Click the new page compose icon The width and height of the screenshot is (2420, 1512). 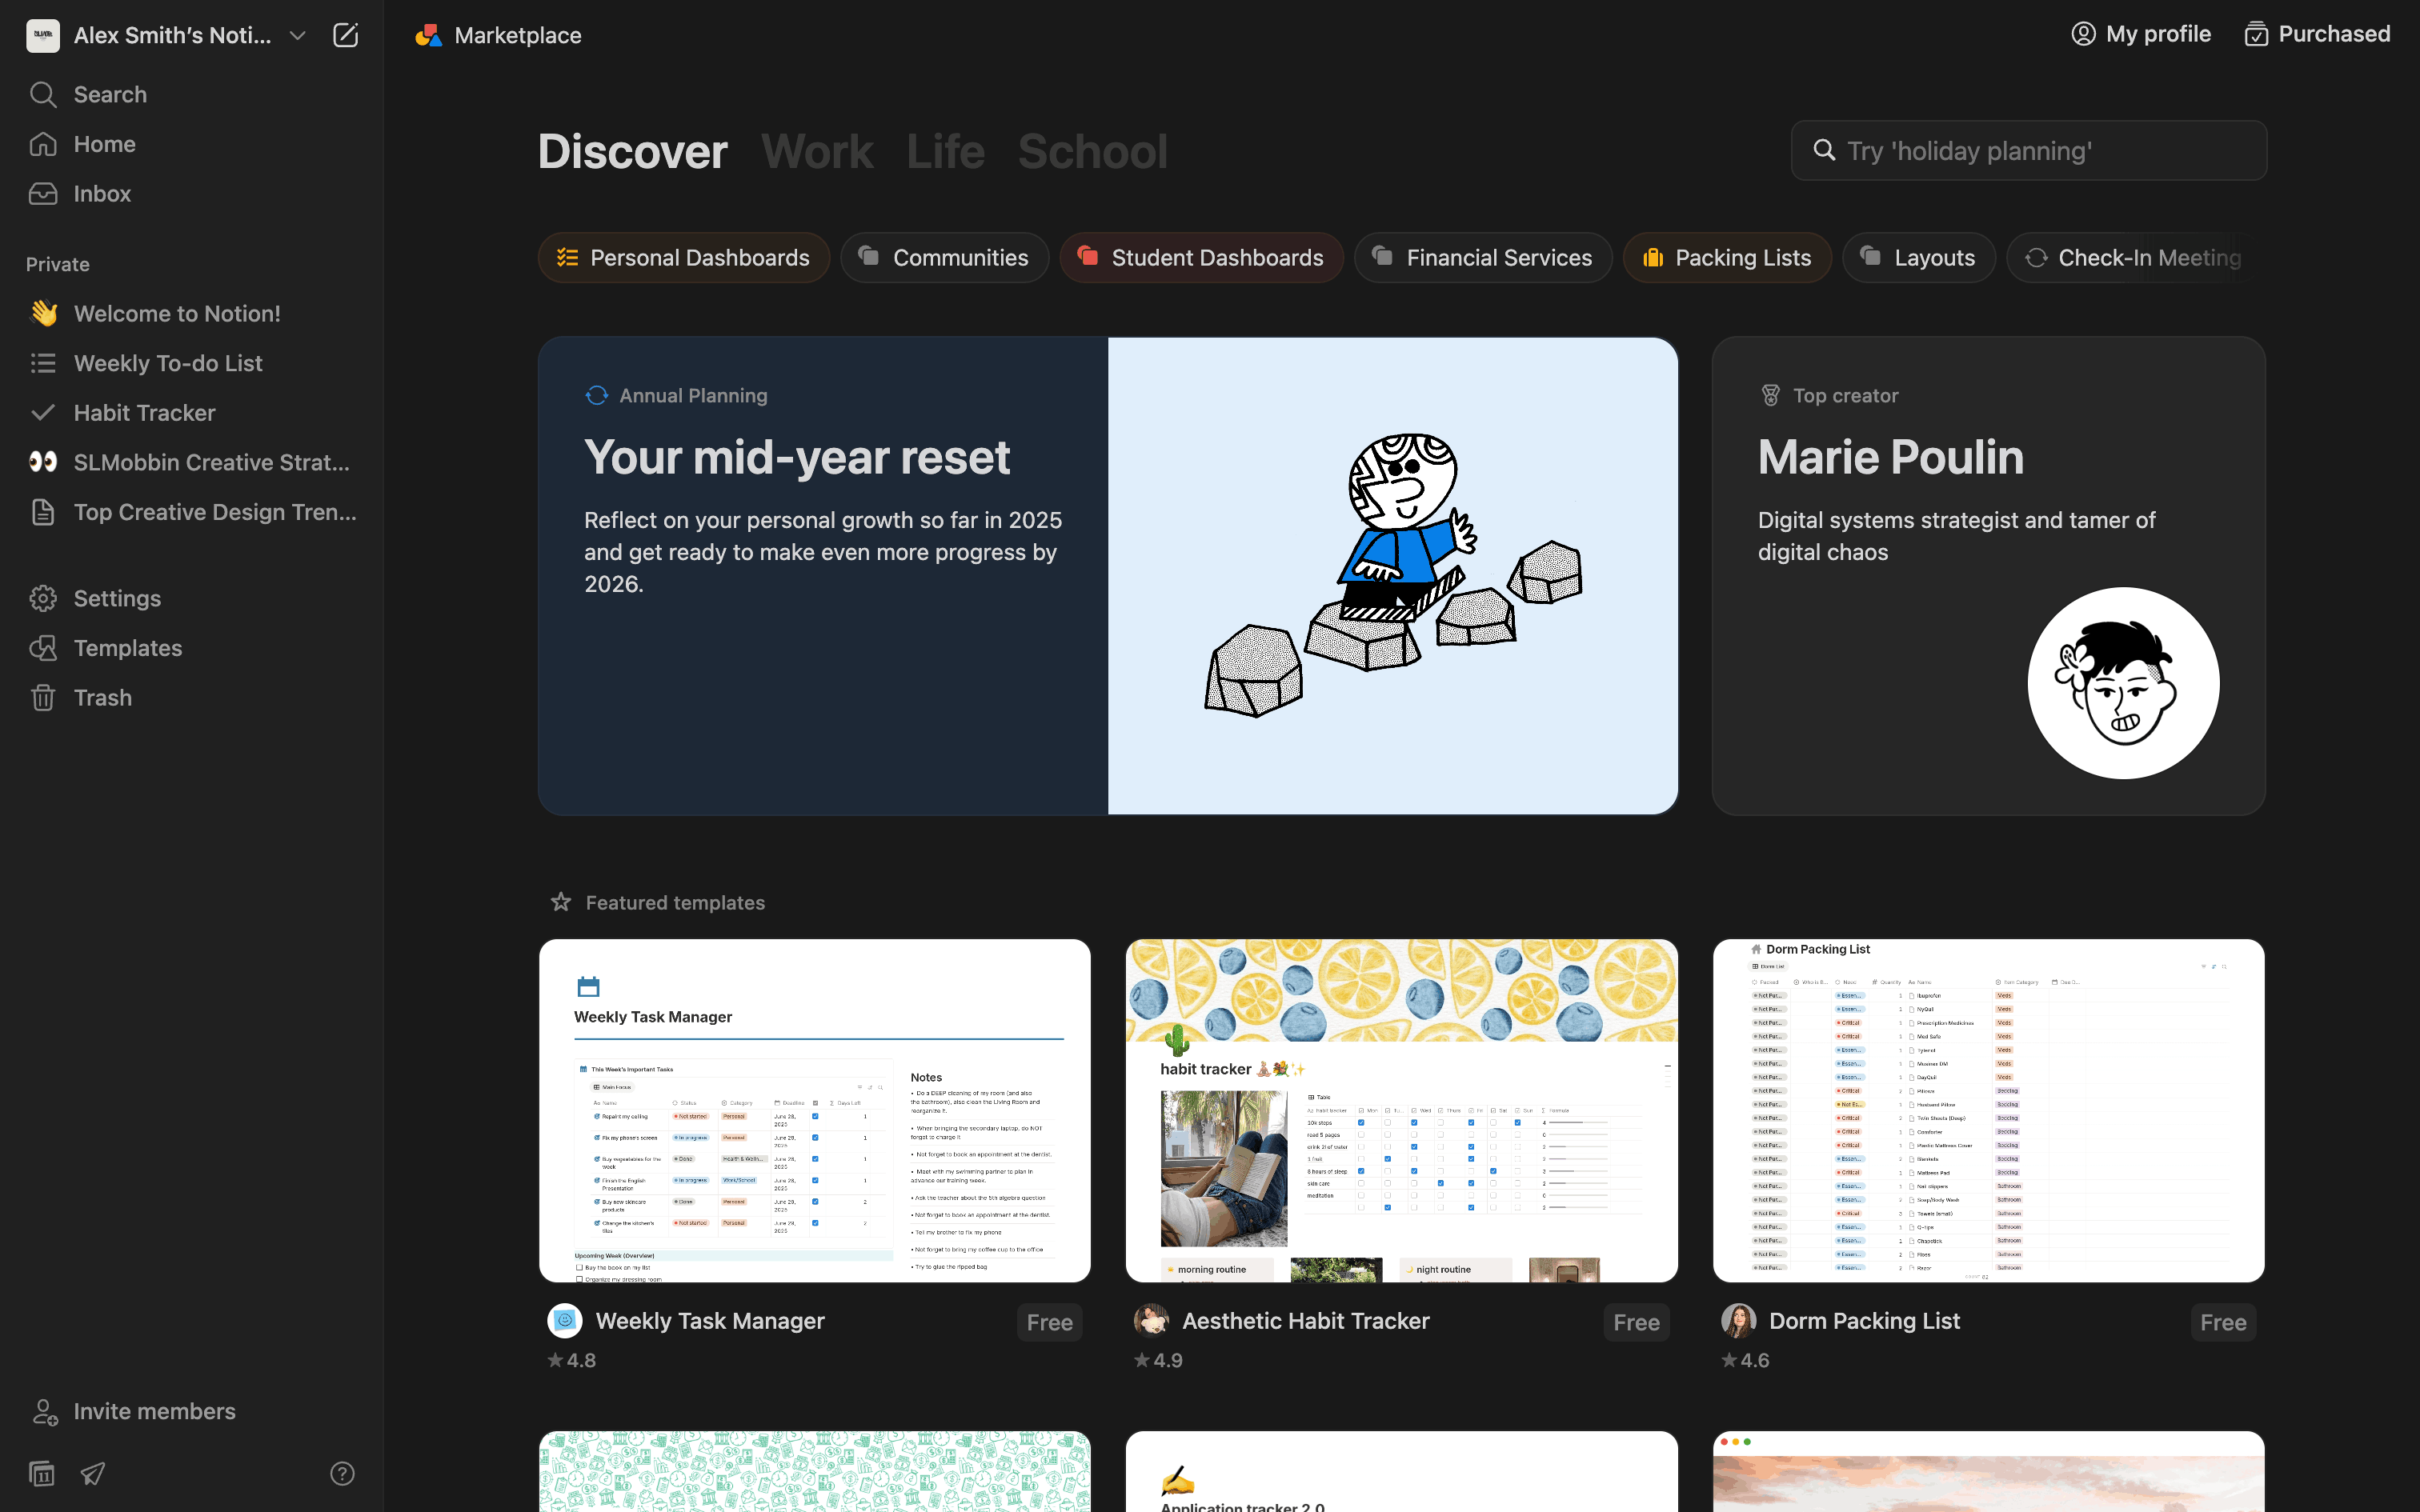345,35
